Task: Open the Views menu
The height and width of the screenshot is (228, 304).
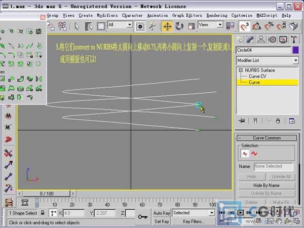Action: point(68,15)
